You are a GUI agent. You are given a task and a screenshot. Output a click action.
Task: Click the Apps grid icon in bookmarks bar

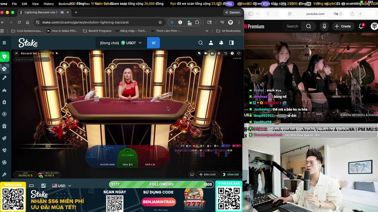pos(2,31)
